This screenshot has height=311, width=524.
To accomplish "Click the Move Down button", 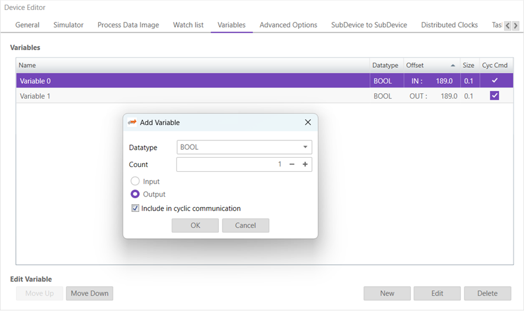I will click(89, 293).
